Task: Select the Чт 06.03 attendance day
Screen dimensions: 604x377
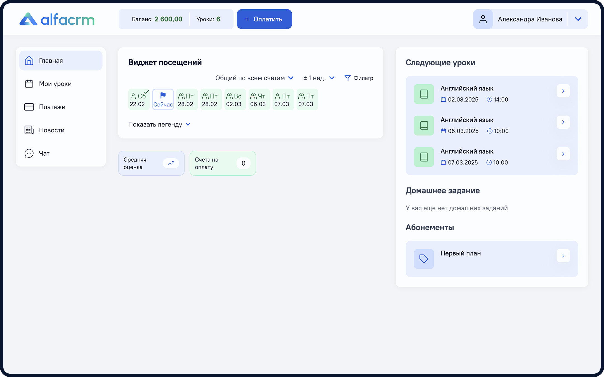Action: pyautogui.click(x=259, y=99)
